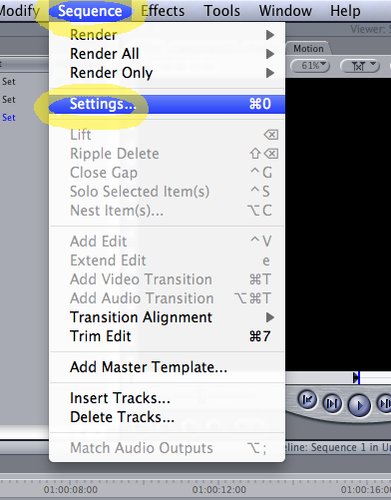Expand the Render submenu arrow
This screenshot has width=391, height=500.
pyautogui.click(x=270, y=35)
